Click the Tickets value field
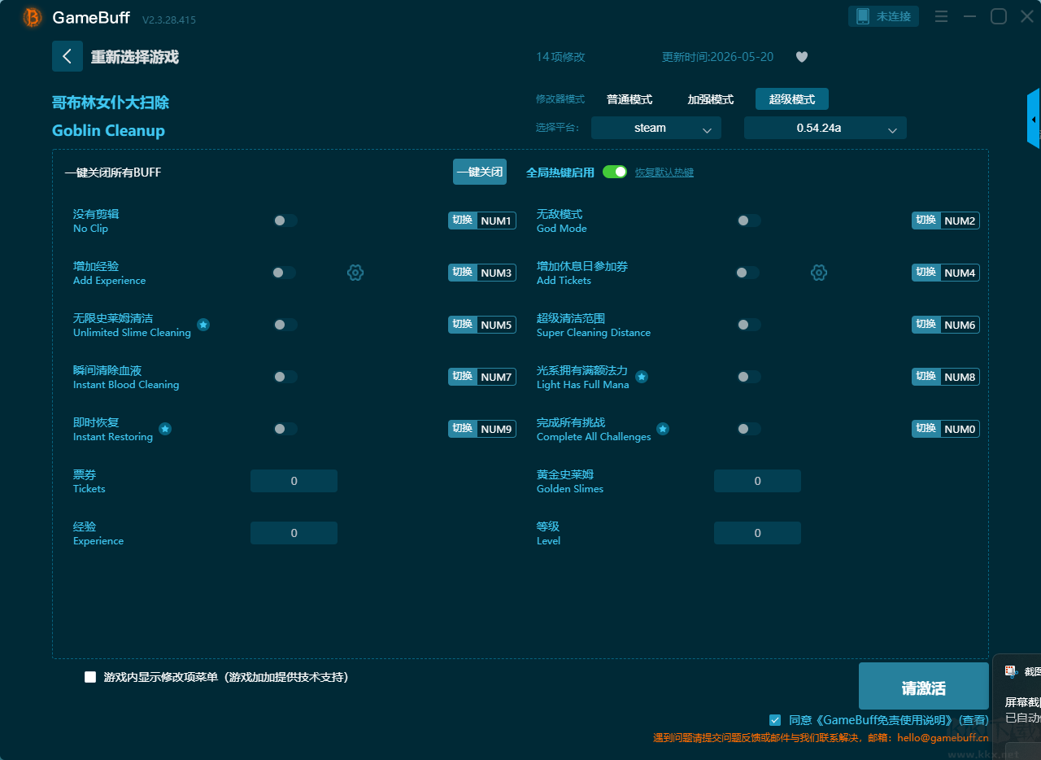This screenshot has width=1041, height=760. click(294, 481)
